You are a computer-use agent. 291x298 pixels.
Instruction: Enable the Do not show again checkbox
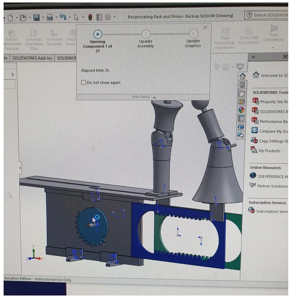(x=84, y=82)
